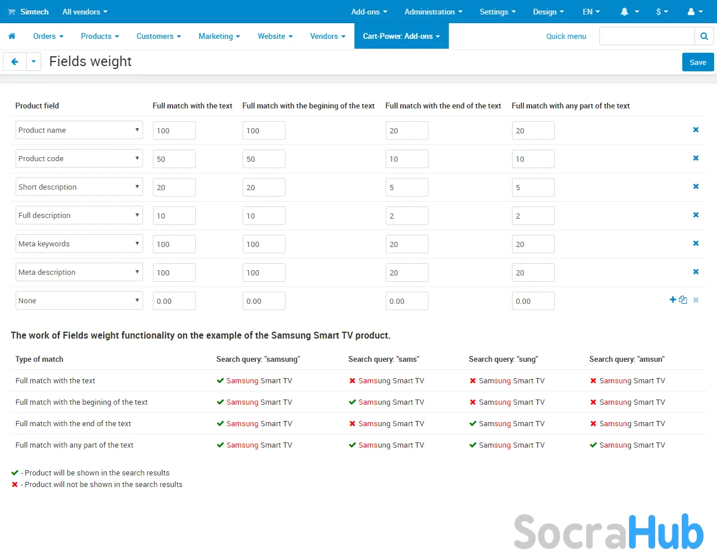Open the notifications bell menu
717x552 pixels.
[629, 12]
